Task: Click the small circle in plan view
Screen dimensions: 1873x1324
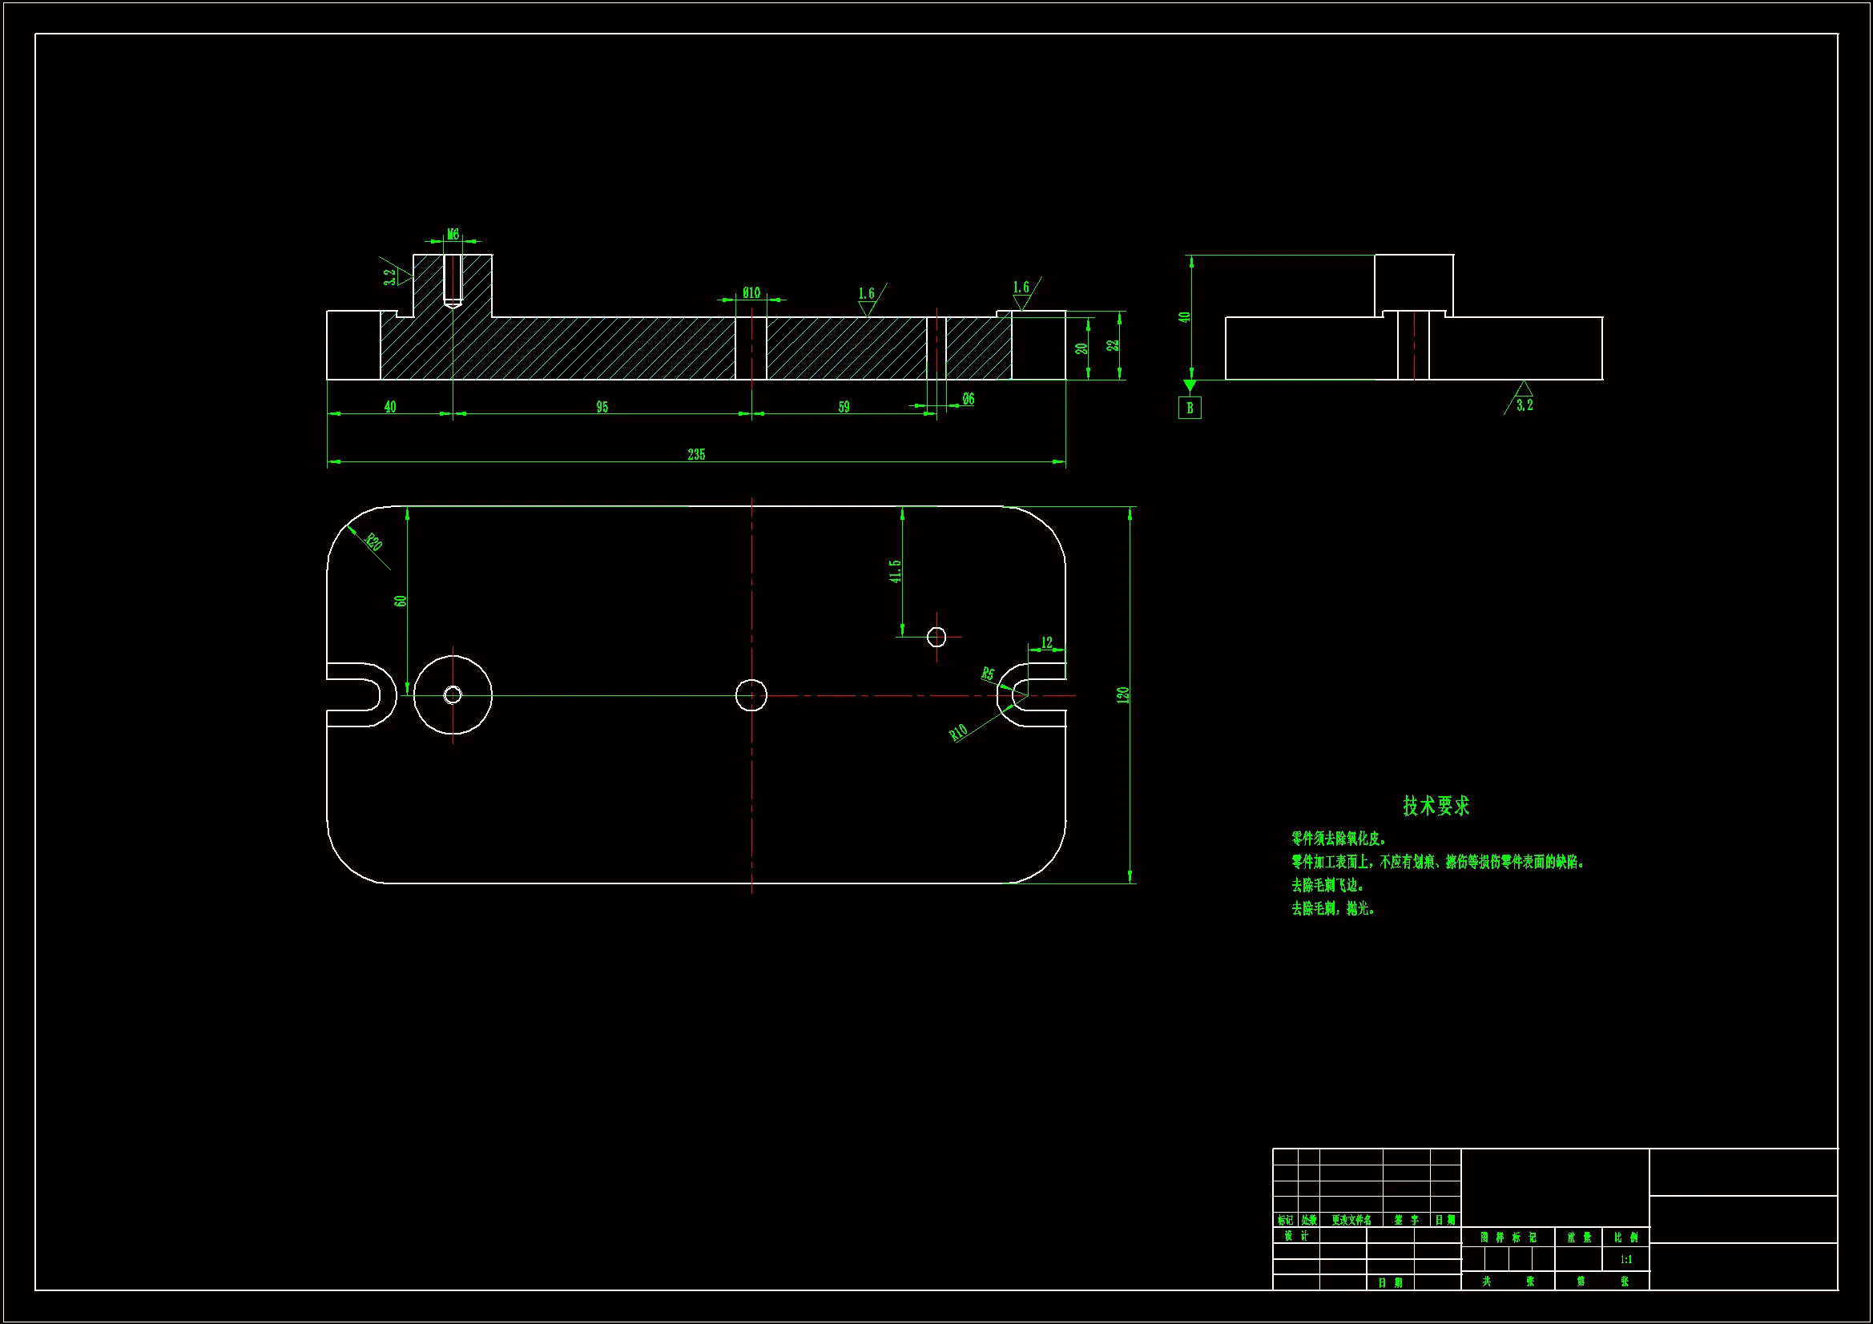Action: 936,636
